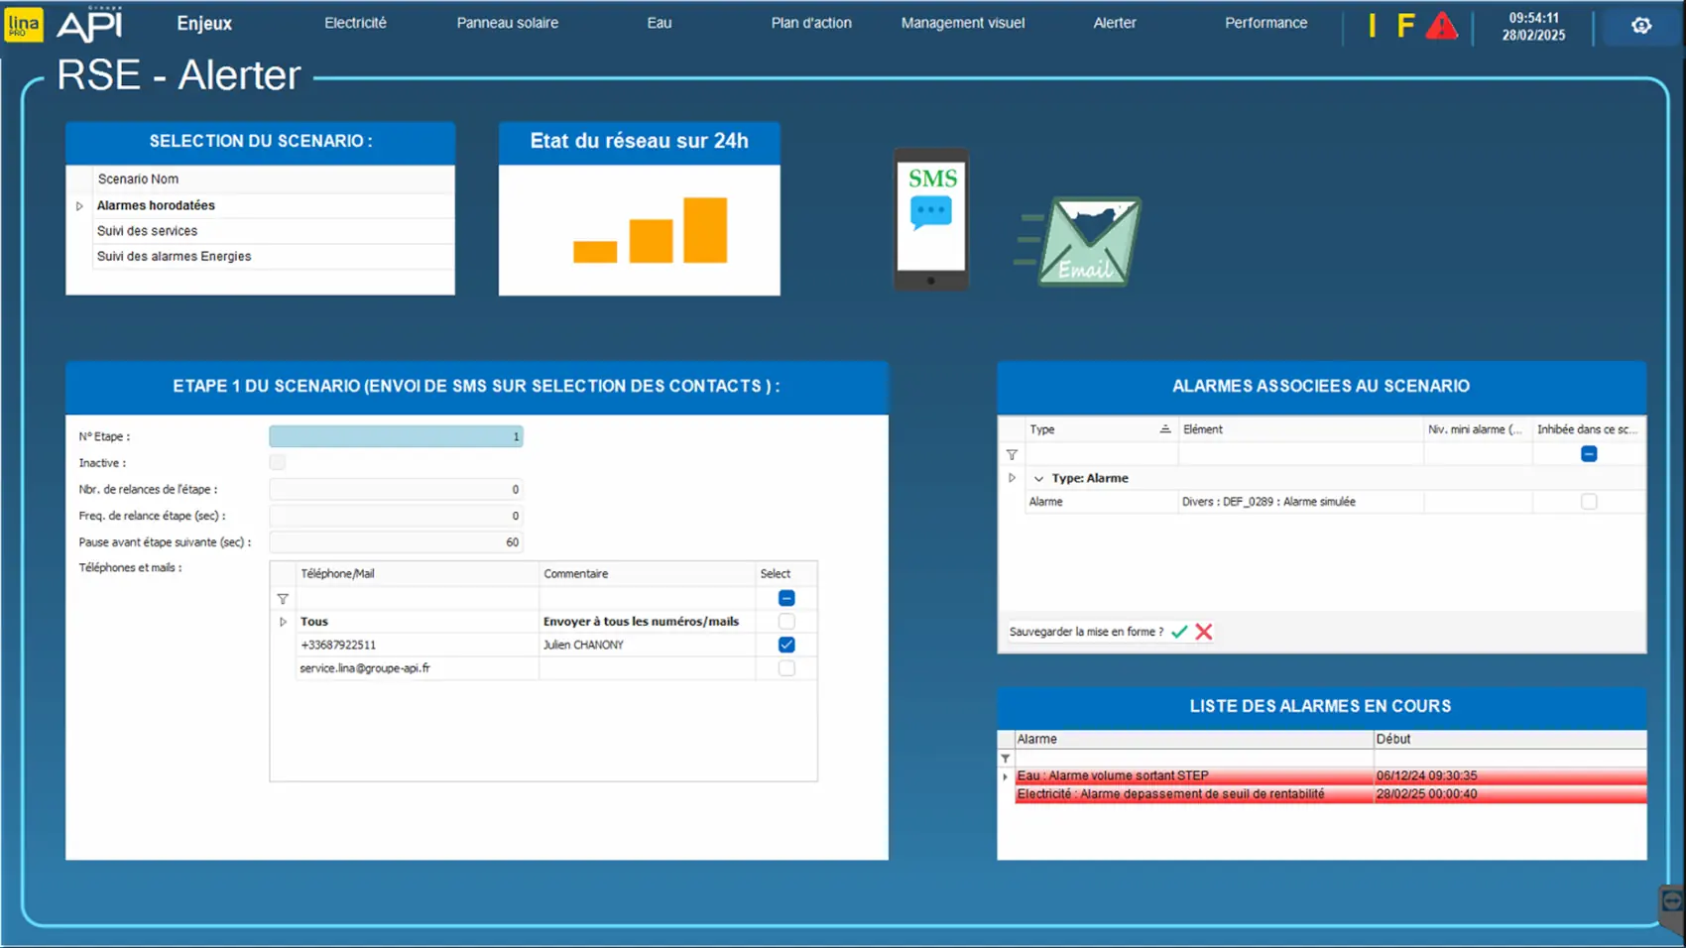Toggle the Inactive checkbox
The width and height of the screenshot is (1686, 948).
point(278,463)
